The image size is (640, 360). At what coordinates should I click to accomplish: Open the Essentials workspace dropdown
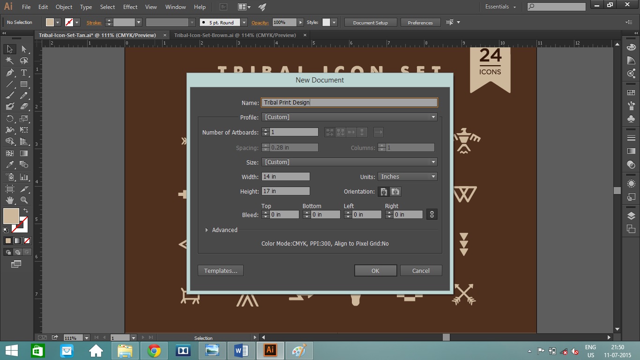click(x=500, y=7)
